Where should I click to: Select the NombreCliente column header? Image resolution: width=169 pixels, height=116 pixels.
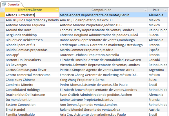coord(32,10)
